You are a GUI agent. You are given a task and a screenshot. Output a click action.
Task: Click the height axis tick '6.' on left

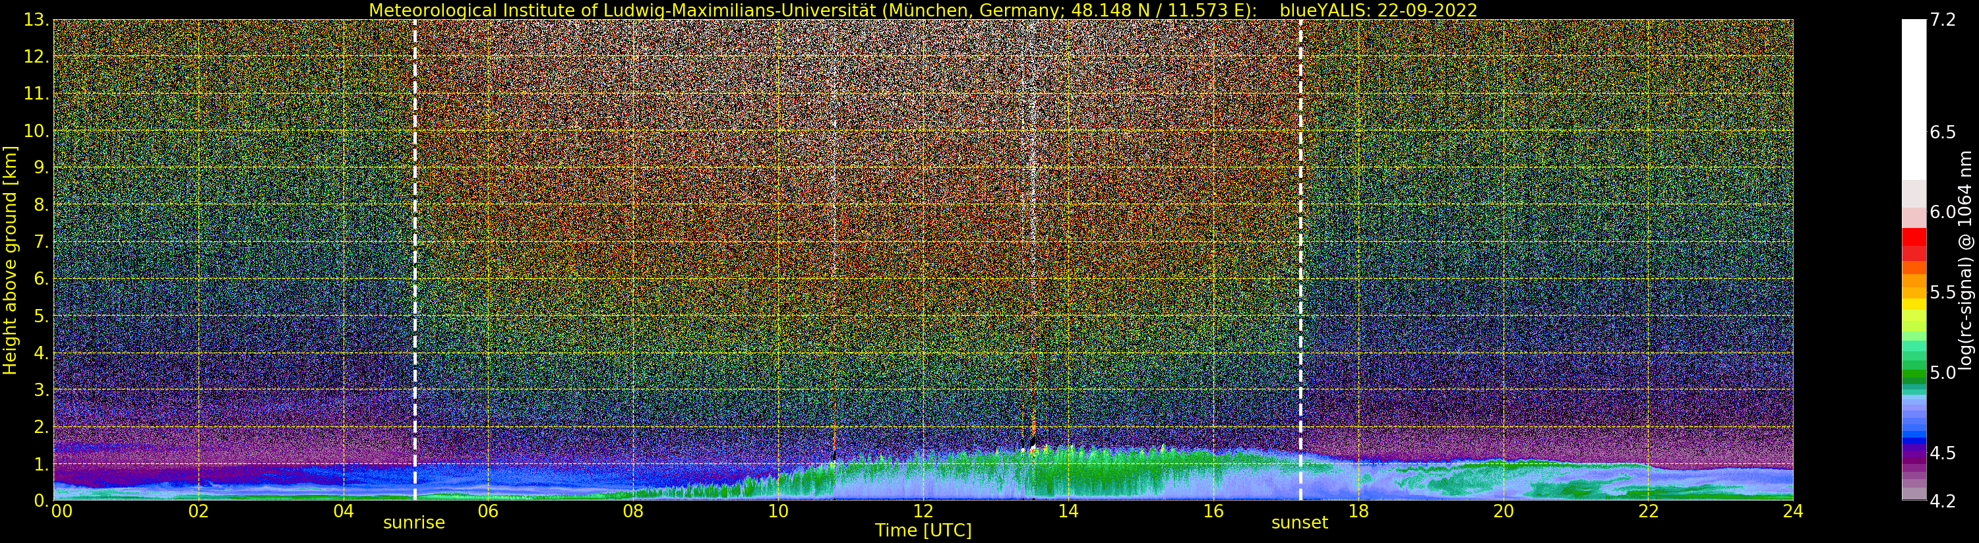point(42,279)
